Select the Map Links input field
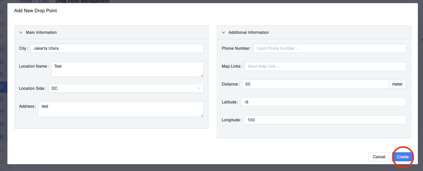The width and height of the screenshot is (423, 171). (325, 66)
